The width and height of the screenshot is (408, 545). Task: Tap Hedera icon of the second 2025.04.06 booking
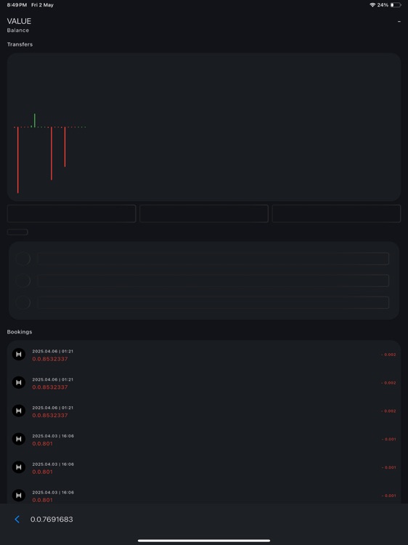pos(19,382)
